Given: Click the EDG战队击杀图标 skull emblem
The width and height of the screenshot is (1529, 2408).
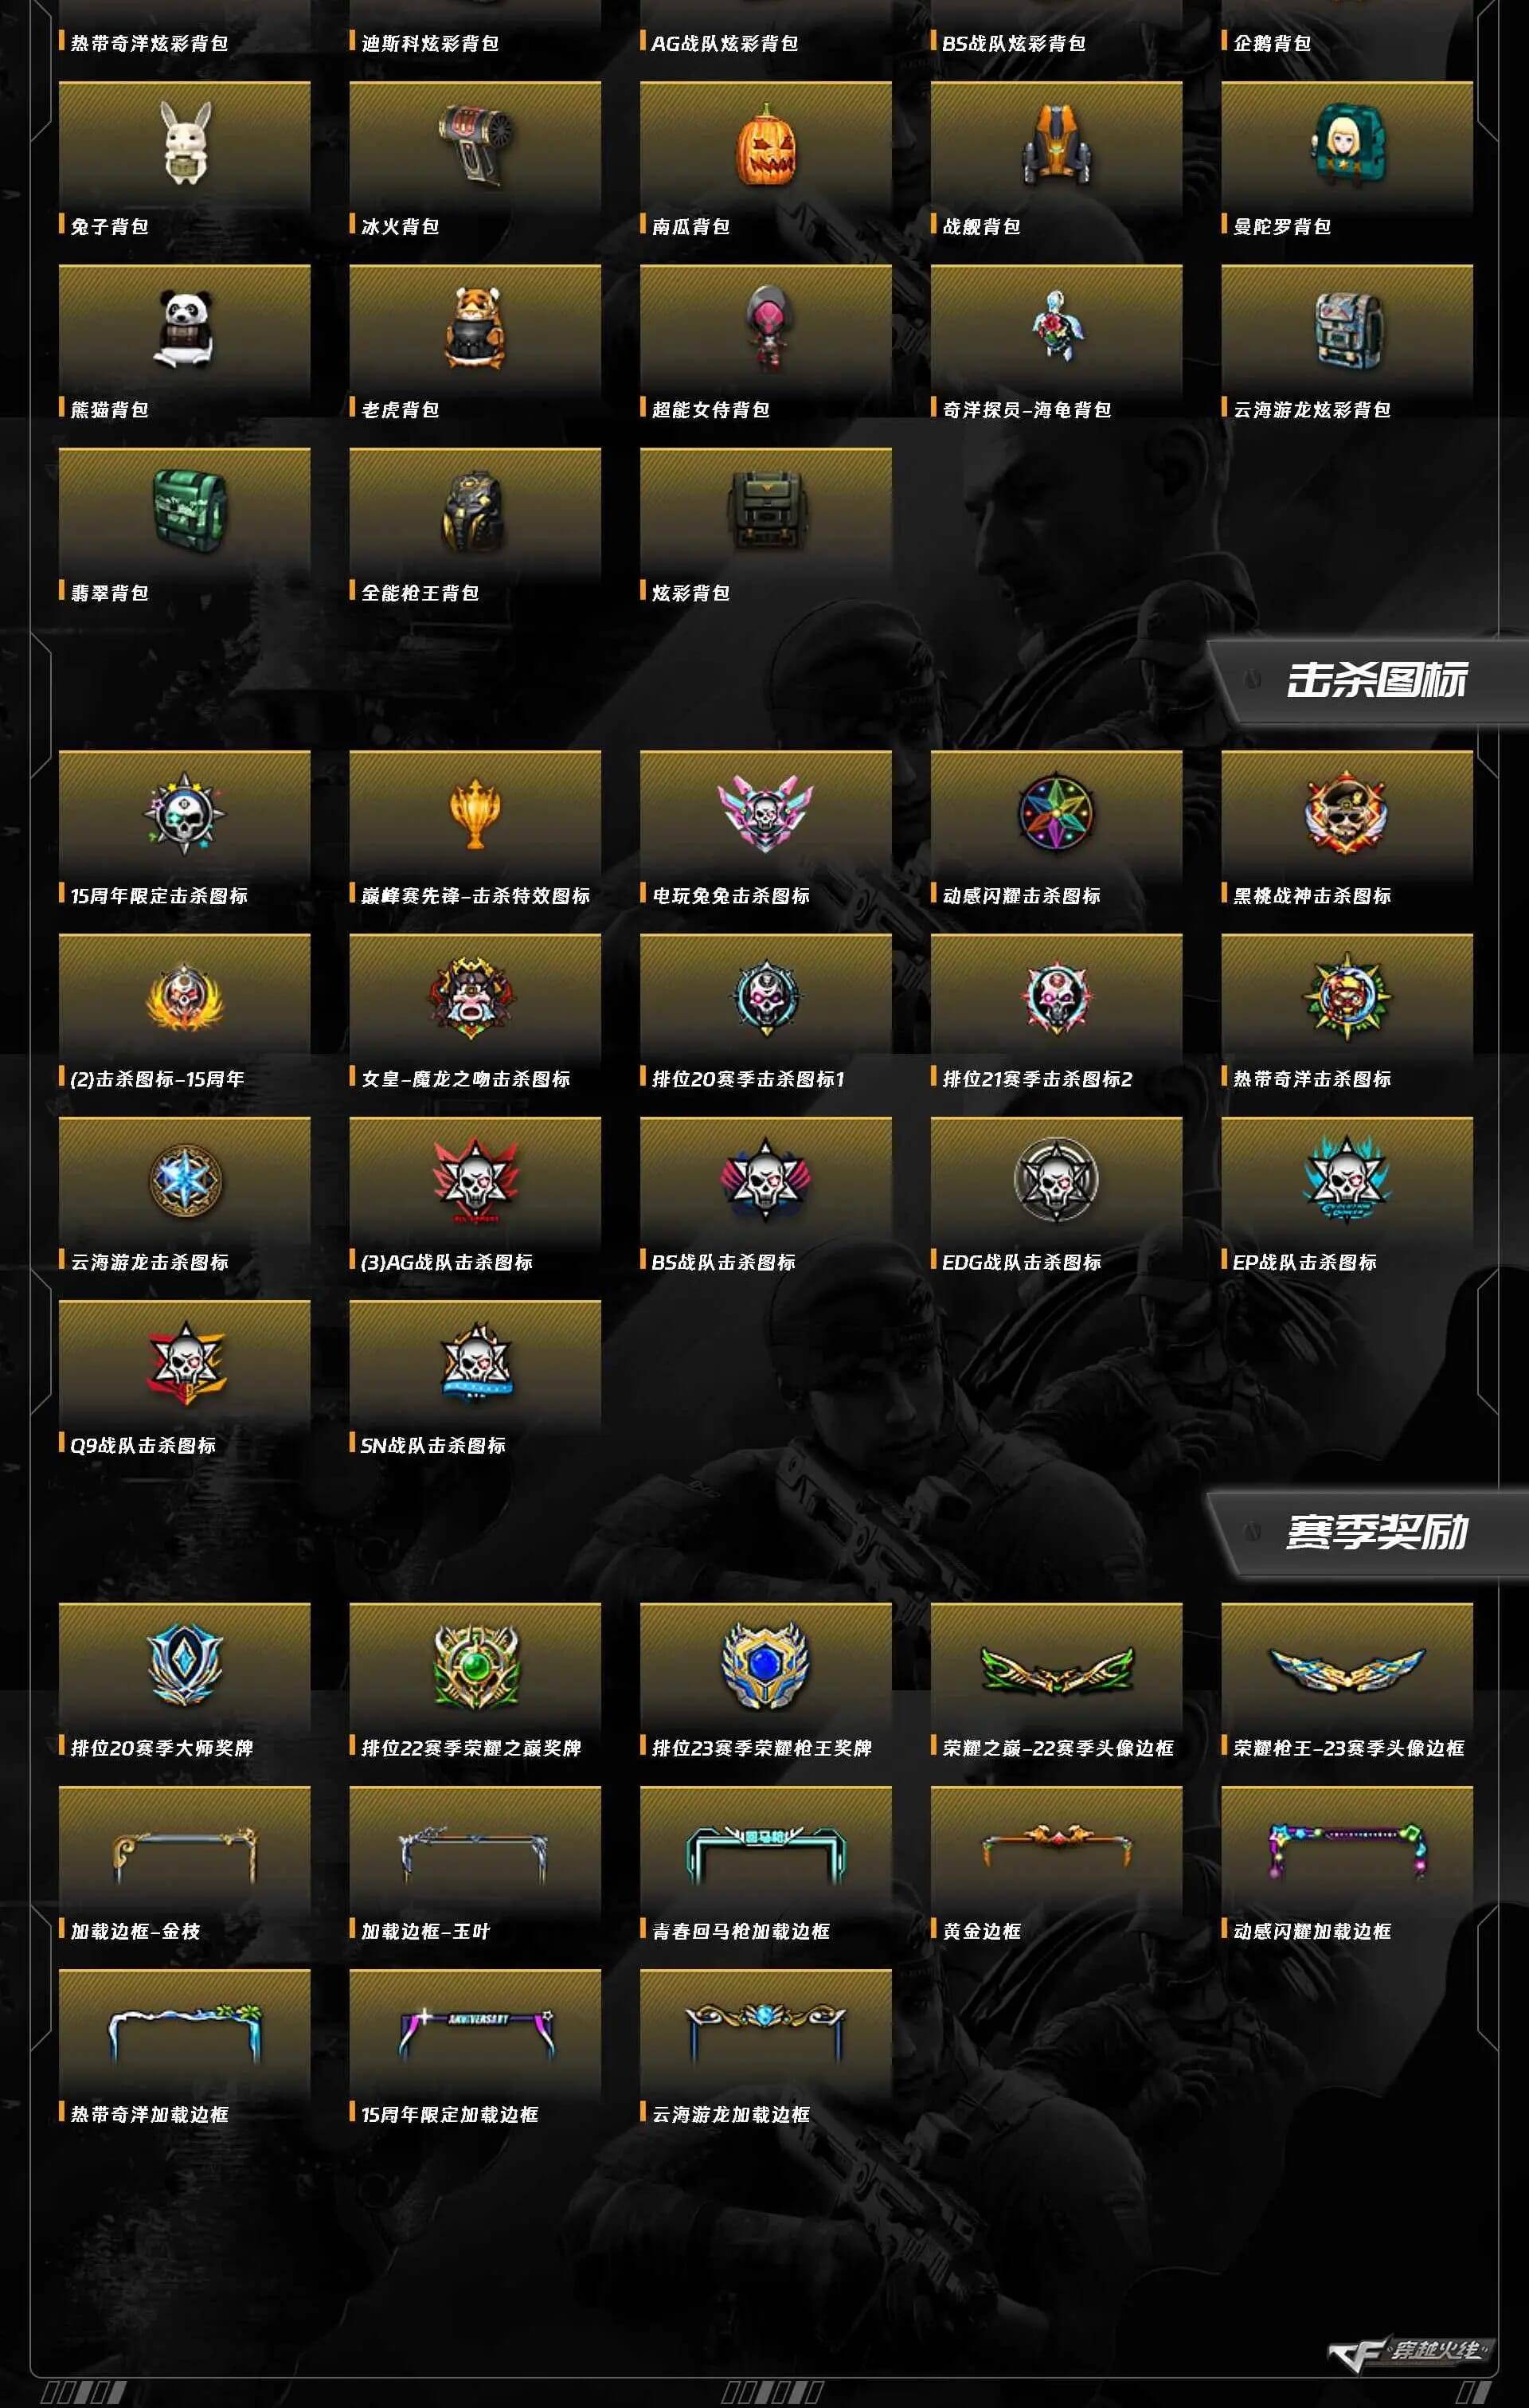Looking at the screenshot, I should [1056, 1180].
